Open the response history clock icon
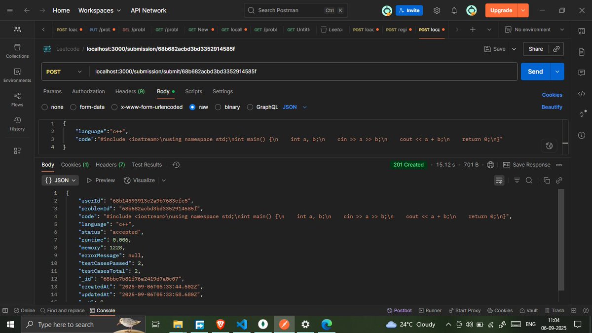This screenshot has width=592, height=333. click(177, 165)
